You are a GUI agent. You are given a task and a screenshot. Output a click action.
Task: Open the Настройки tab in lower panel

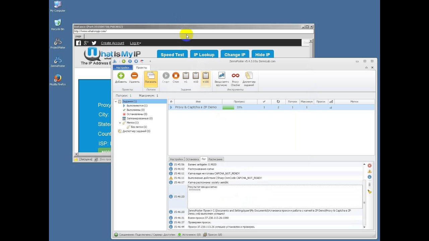(x=177, y=159)
